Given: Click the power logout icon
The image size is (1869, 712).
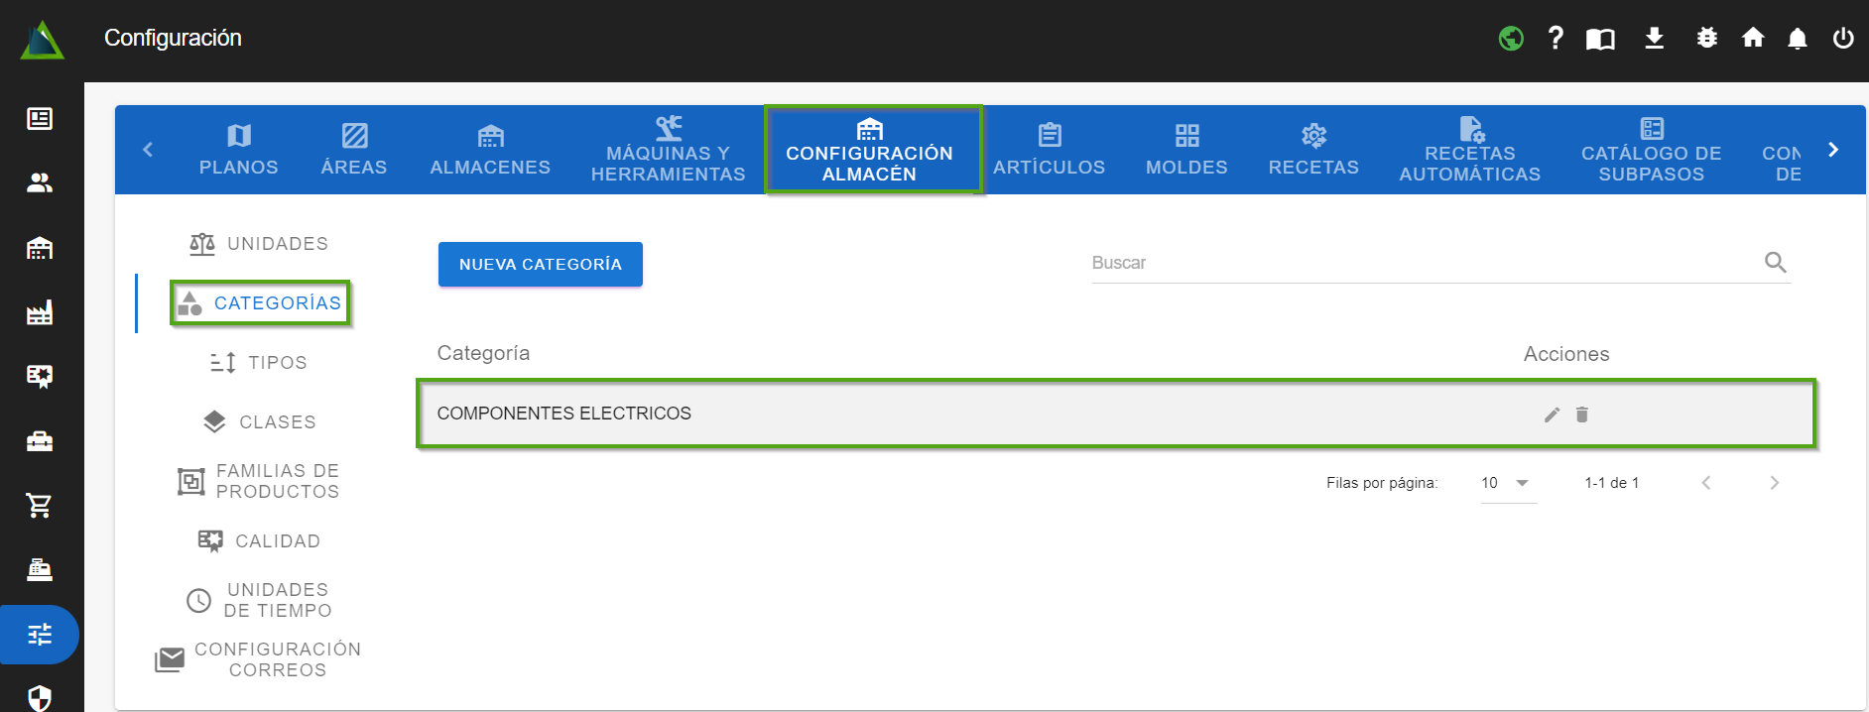Looking at the screenshot, I should 1843,39.
